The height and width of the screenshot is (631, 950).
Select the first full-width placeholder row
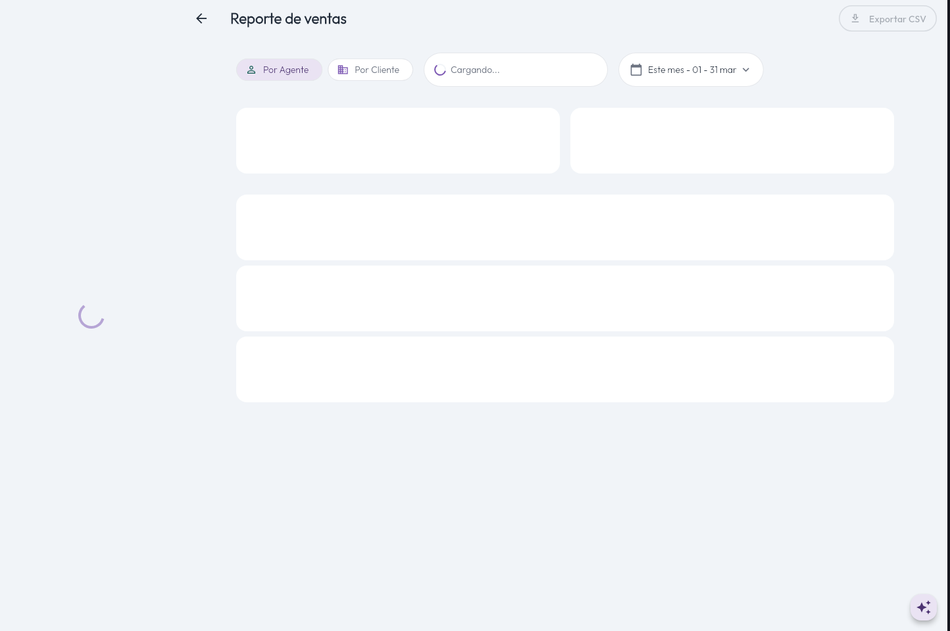564,227
